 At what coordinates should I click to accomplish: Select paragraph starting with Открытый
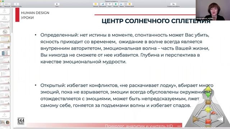point(127,95)
